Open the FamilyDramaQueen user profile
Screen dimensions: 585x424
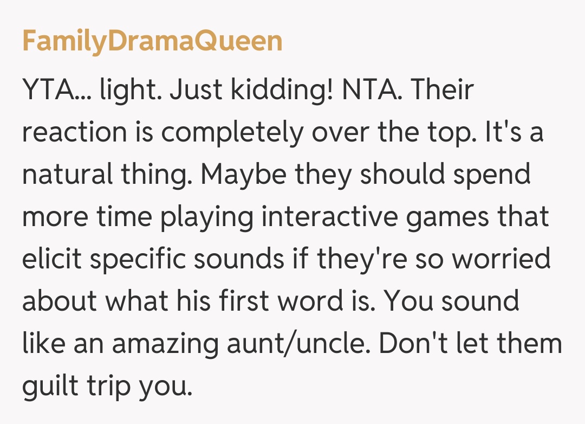pos(152,41)
